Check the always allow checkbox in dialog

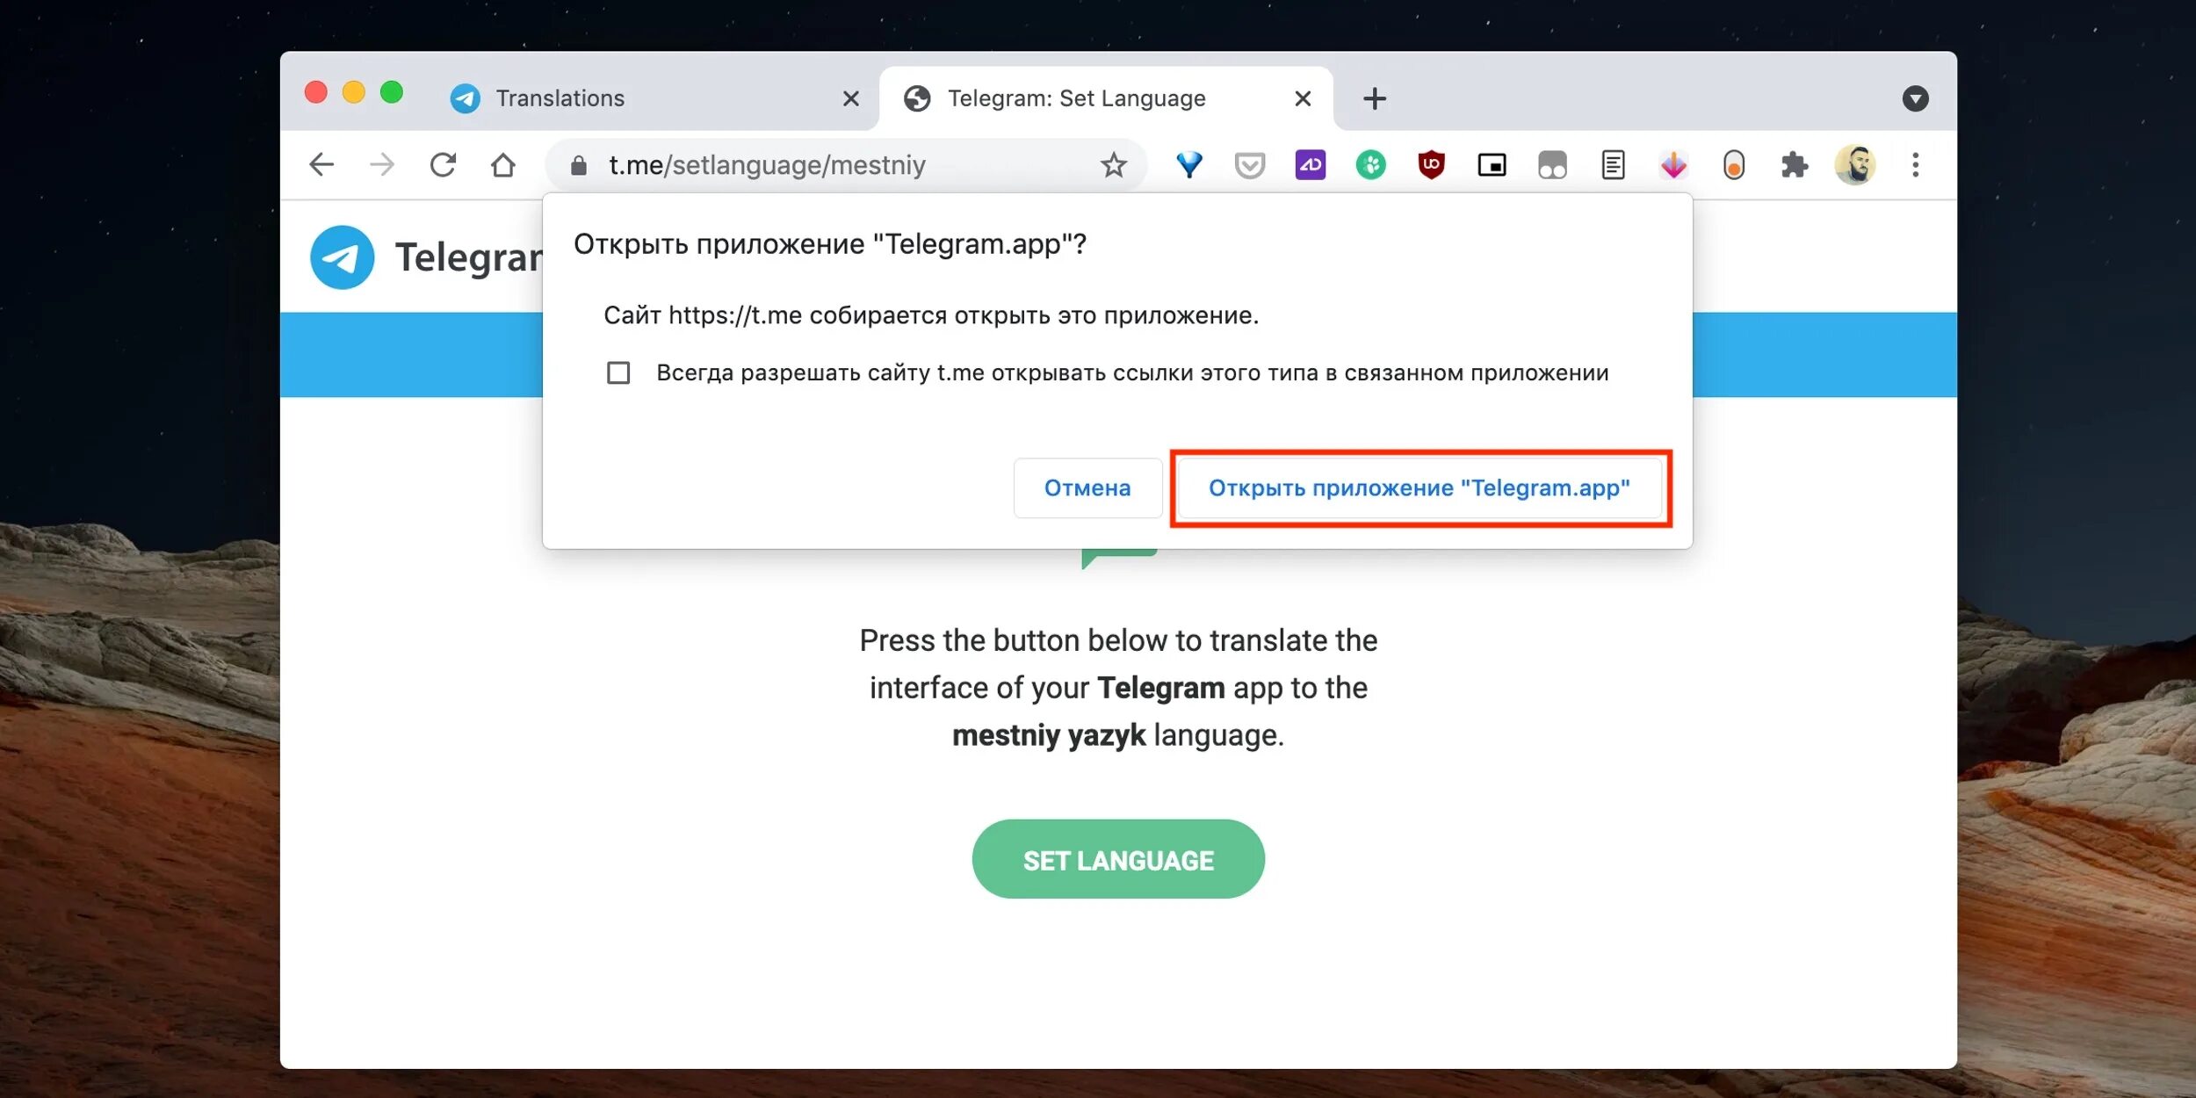tap(618, 372)
